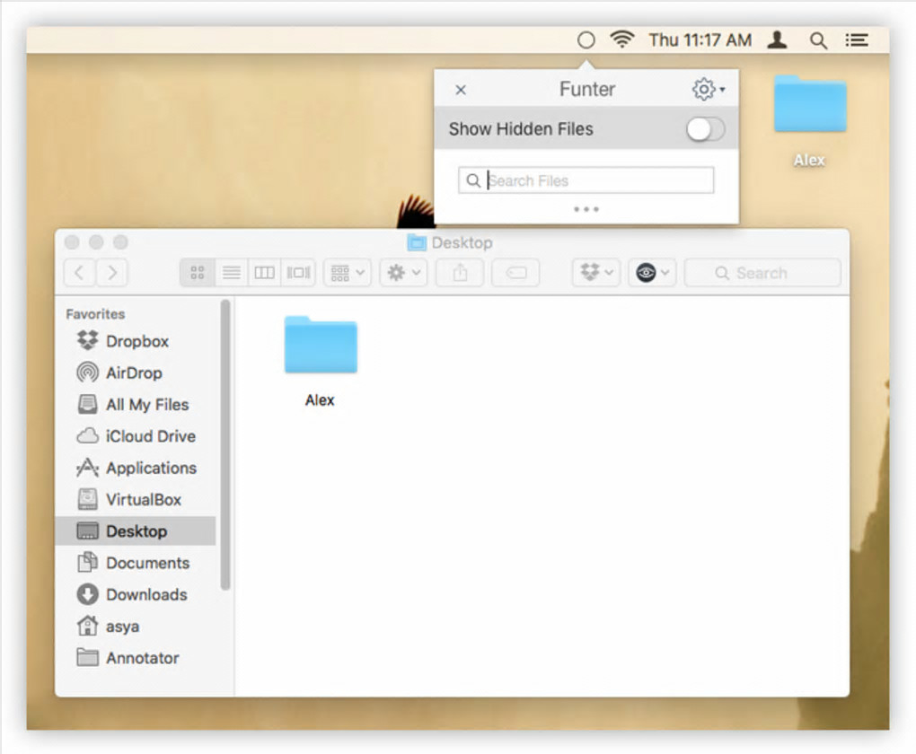Open the Dropbox toolbar dropdown
Image resolution: width=916 pixels, height=754 pixels.
(x=596, y=273)
